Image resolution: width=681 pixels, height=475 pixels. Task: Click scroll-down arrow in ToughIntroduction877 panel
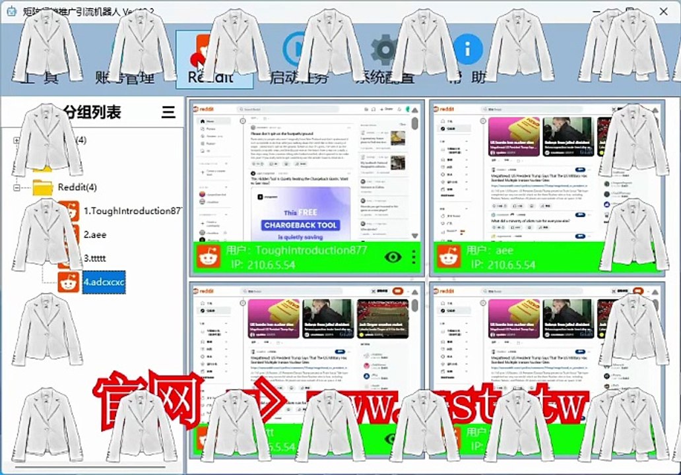(415, 236)
